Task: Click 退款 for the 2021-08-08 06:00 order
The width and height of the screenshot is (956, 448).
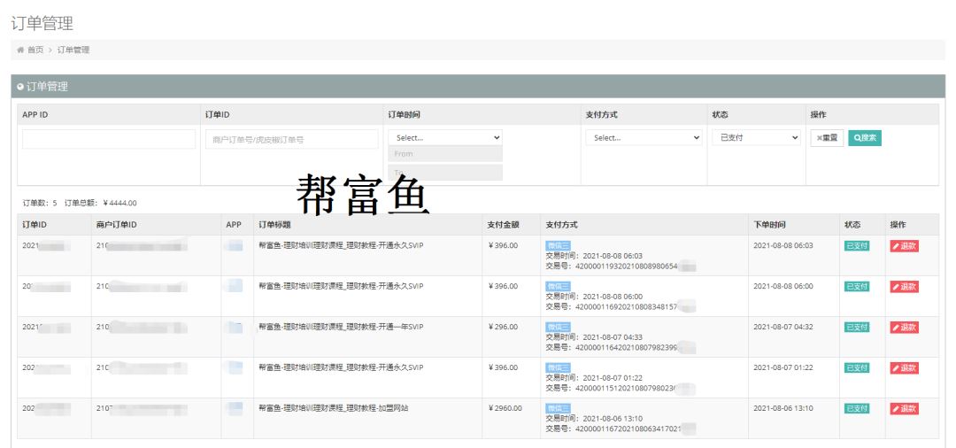Action: (x=904, y=287)
